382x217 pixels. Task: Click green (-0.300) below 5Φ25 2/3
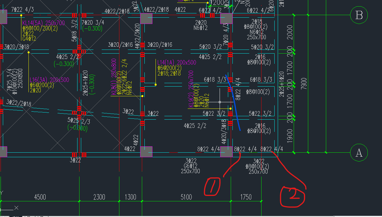point(77,128)
